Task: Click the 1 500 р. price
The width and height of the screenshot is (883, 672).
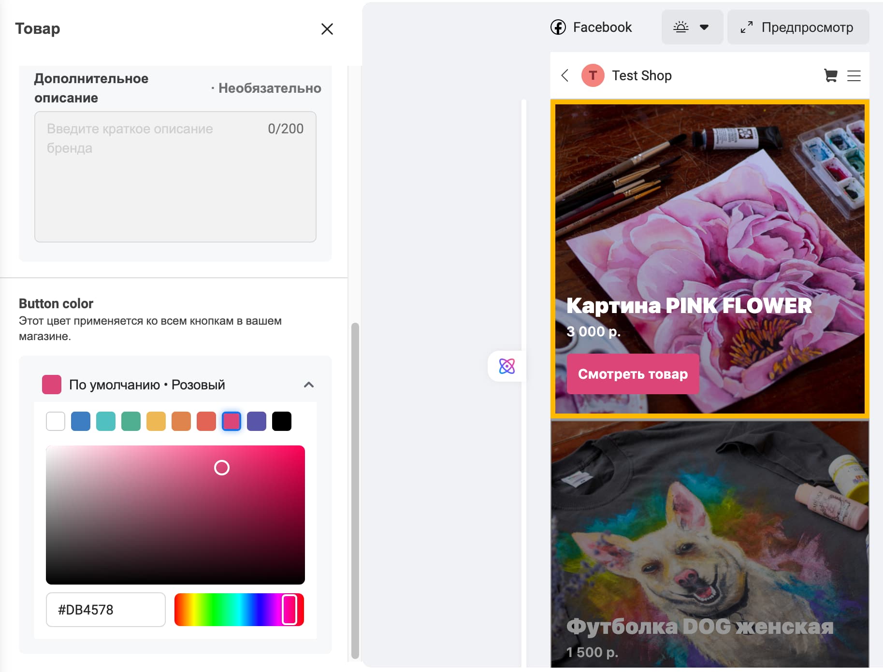Action: click(593, 652)
